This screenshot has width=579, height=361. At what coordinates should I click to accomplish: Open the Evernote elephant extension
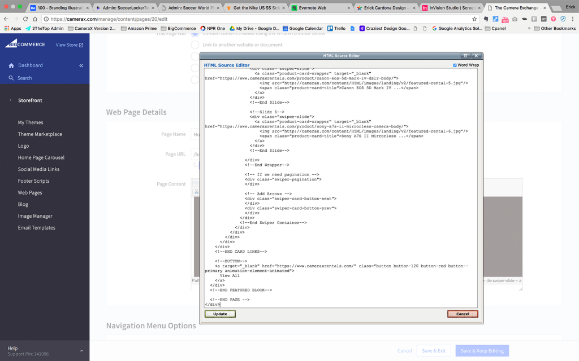(486, 19)
